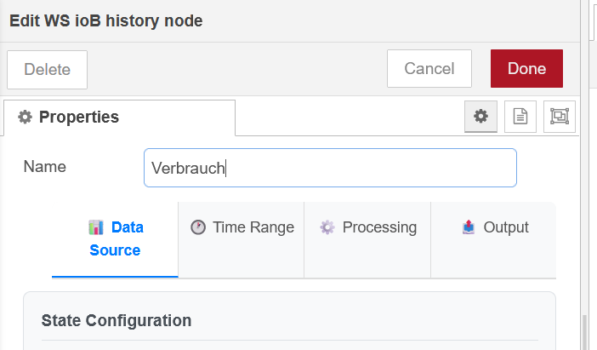Viewport: 597px width, 350px height.
Task: Click the clock icon beside Time Range
Action: (x=198, y=227)
